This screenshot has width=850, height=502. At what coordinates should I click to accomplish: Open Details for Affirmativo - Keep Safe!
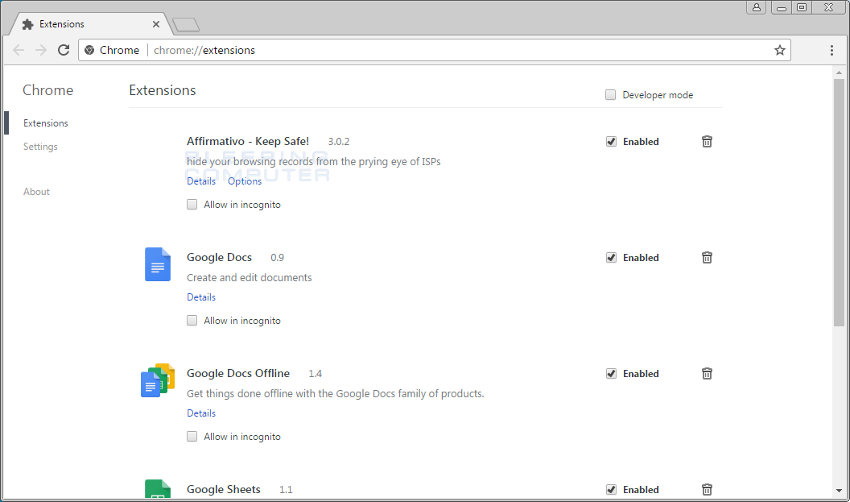coord(201,181)
